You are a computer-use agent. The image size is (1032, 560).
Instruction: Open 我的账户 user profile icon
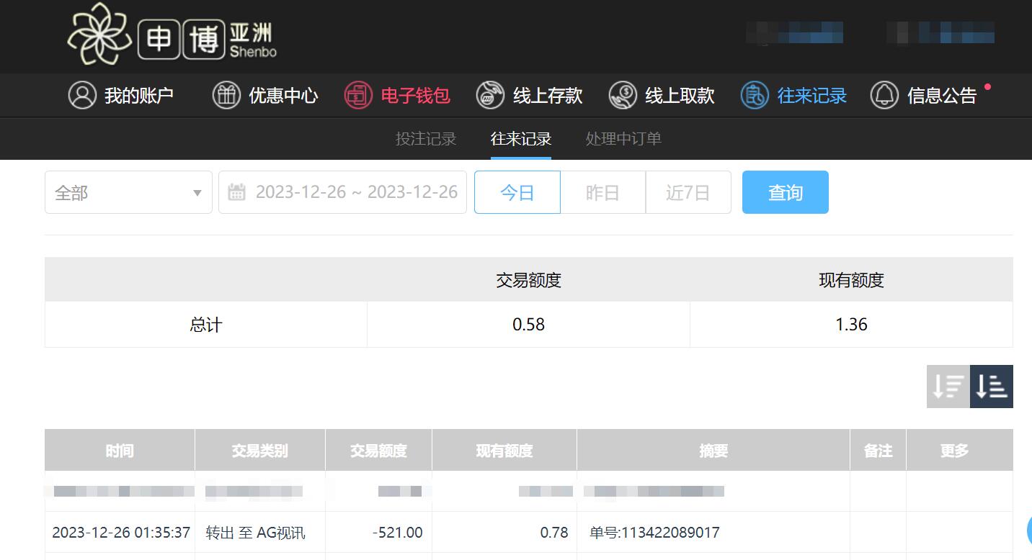click(82, 95)
